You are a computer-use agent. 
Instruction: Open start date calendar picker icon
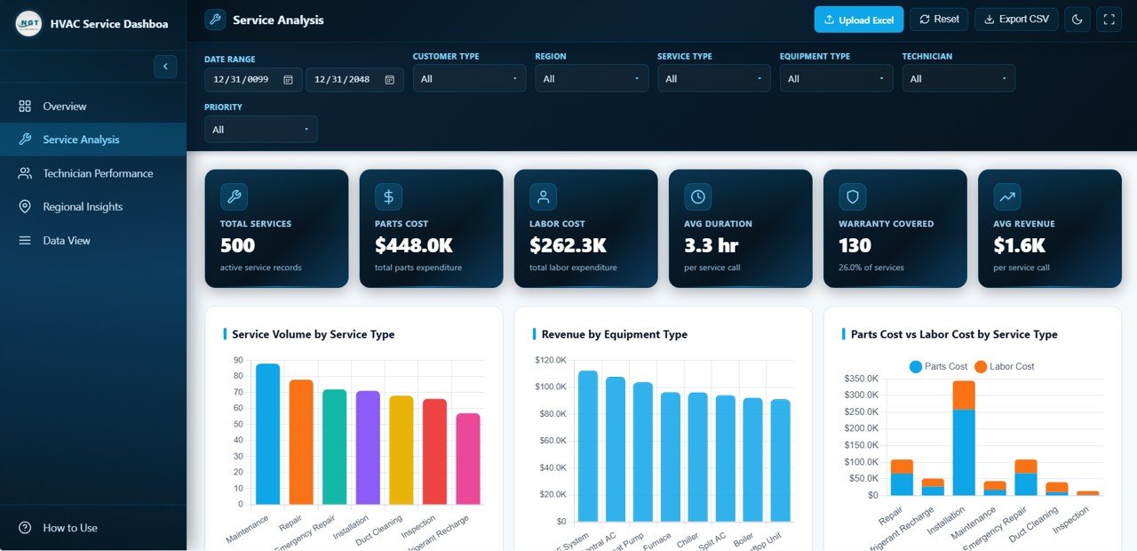click(x=288, y=80)
